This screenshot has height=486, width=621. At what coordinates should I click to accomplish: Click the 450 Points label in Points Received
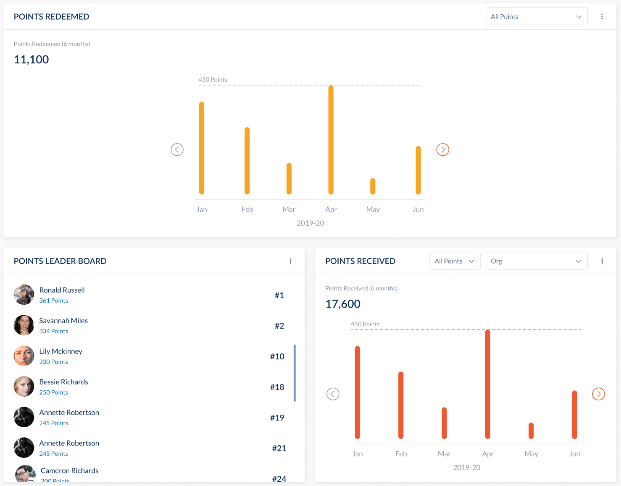(x=365, y=324)
